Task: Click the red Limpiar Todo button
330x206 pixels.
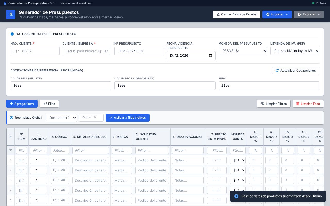Action: pyautogui.click(x=308, y=104)
